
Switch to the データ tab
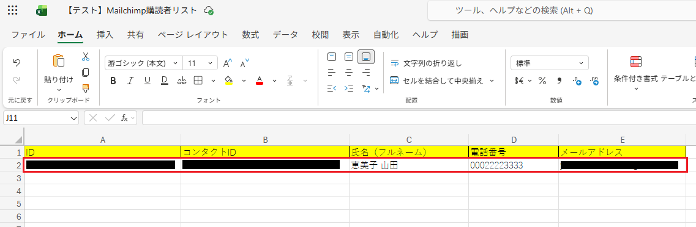point(285,35)
